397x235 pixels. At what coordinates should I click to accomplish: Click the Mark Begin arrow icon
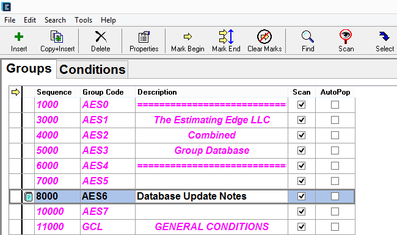point(188,37)
